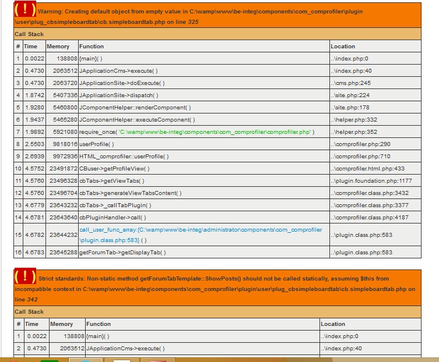Image resolution: width=439 pixels, height=362 pixels.
Task: Select HTML_comprofiler::userProfile( ) cell
Action: (x=204, y=156)
